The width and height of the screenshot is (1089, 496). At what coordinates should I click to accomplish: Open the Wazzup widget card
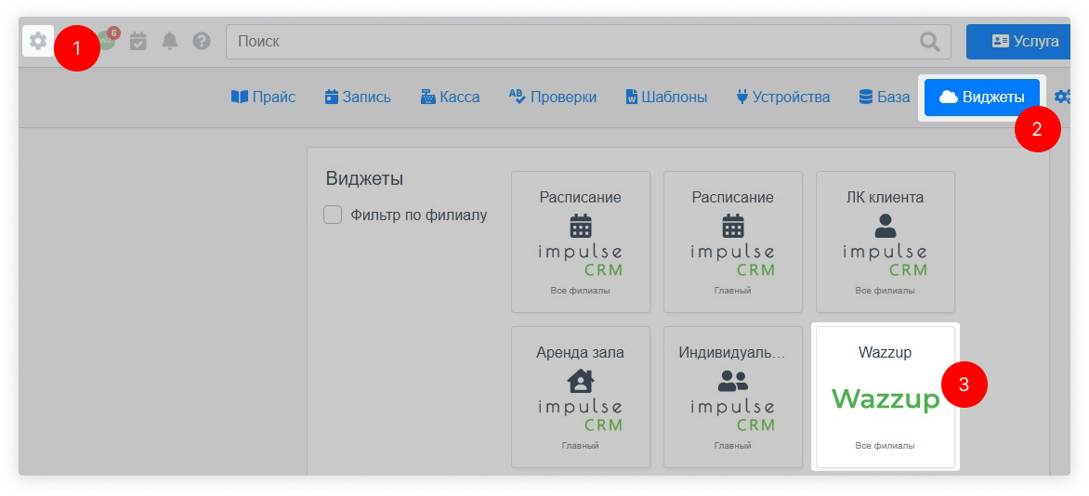(885, 397)
